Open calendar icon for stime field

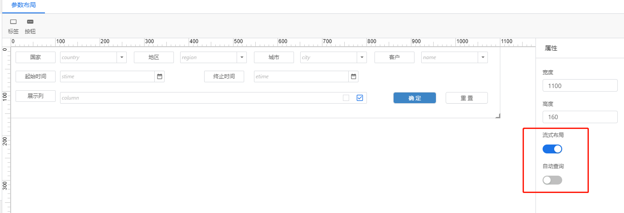click(x=160, y=76)
